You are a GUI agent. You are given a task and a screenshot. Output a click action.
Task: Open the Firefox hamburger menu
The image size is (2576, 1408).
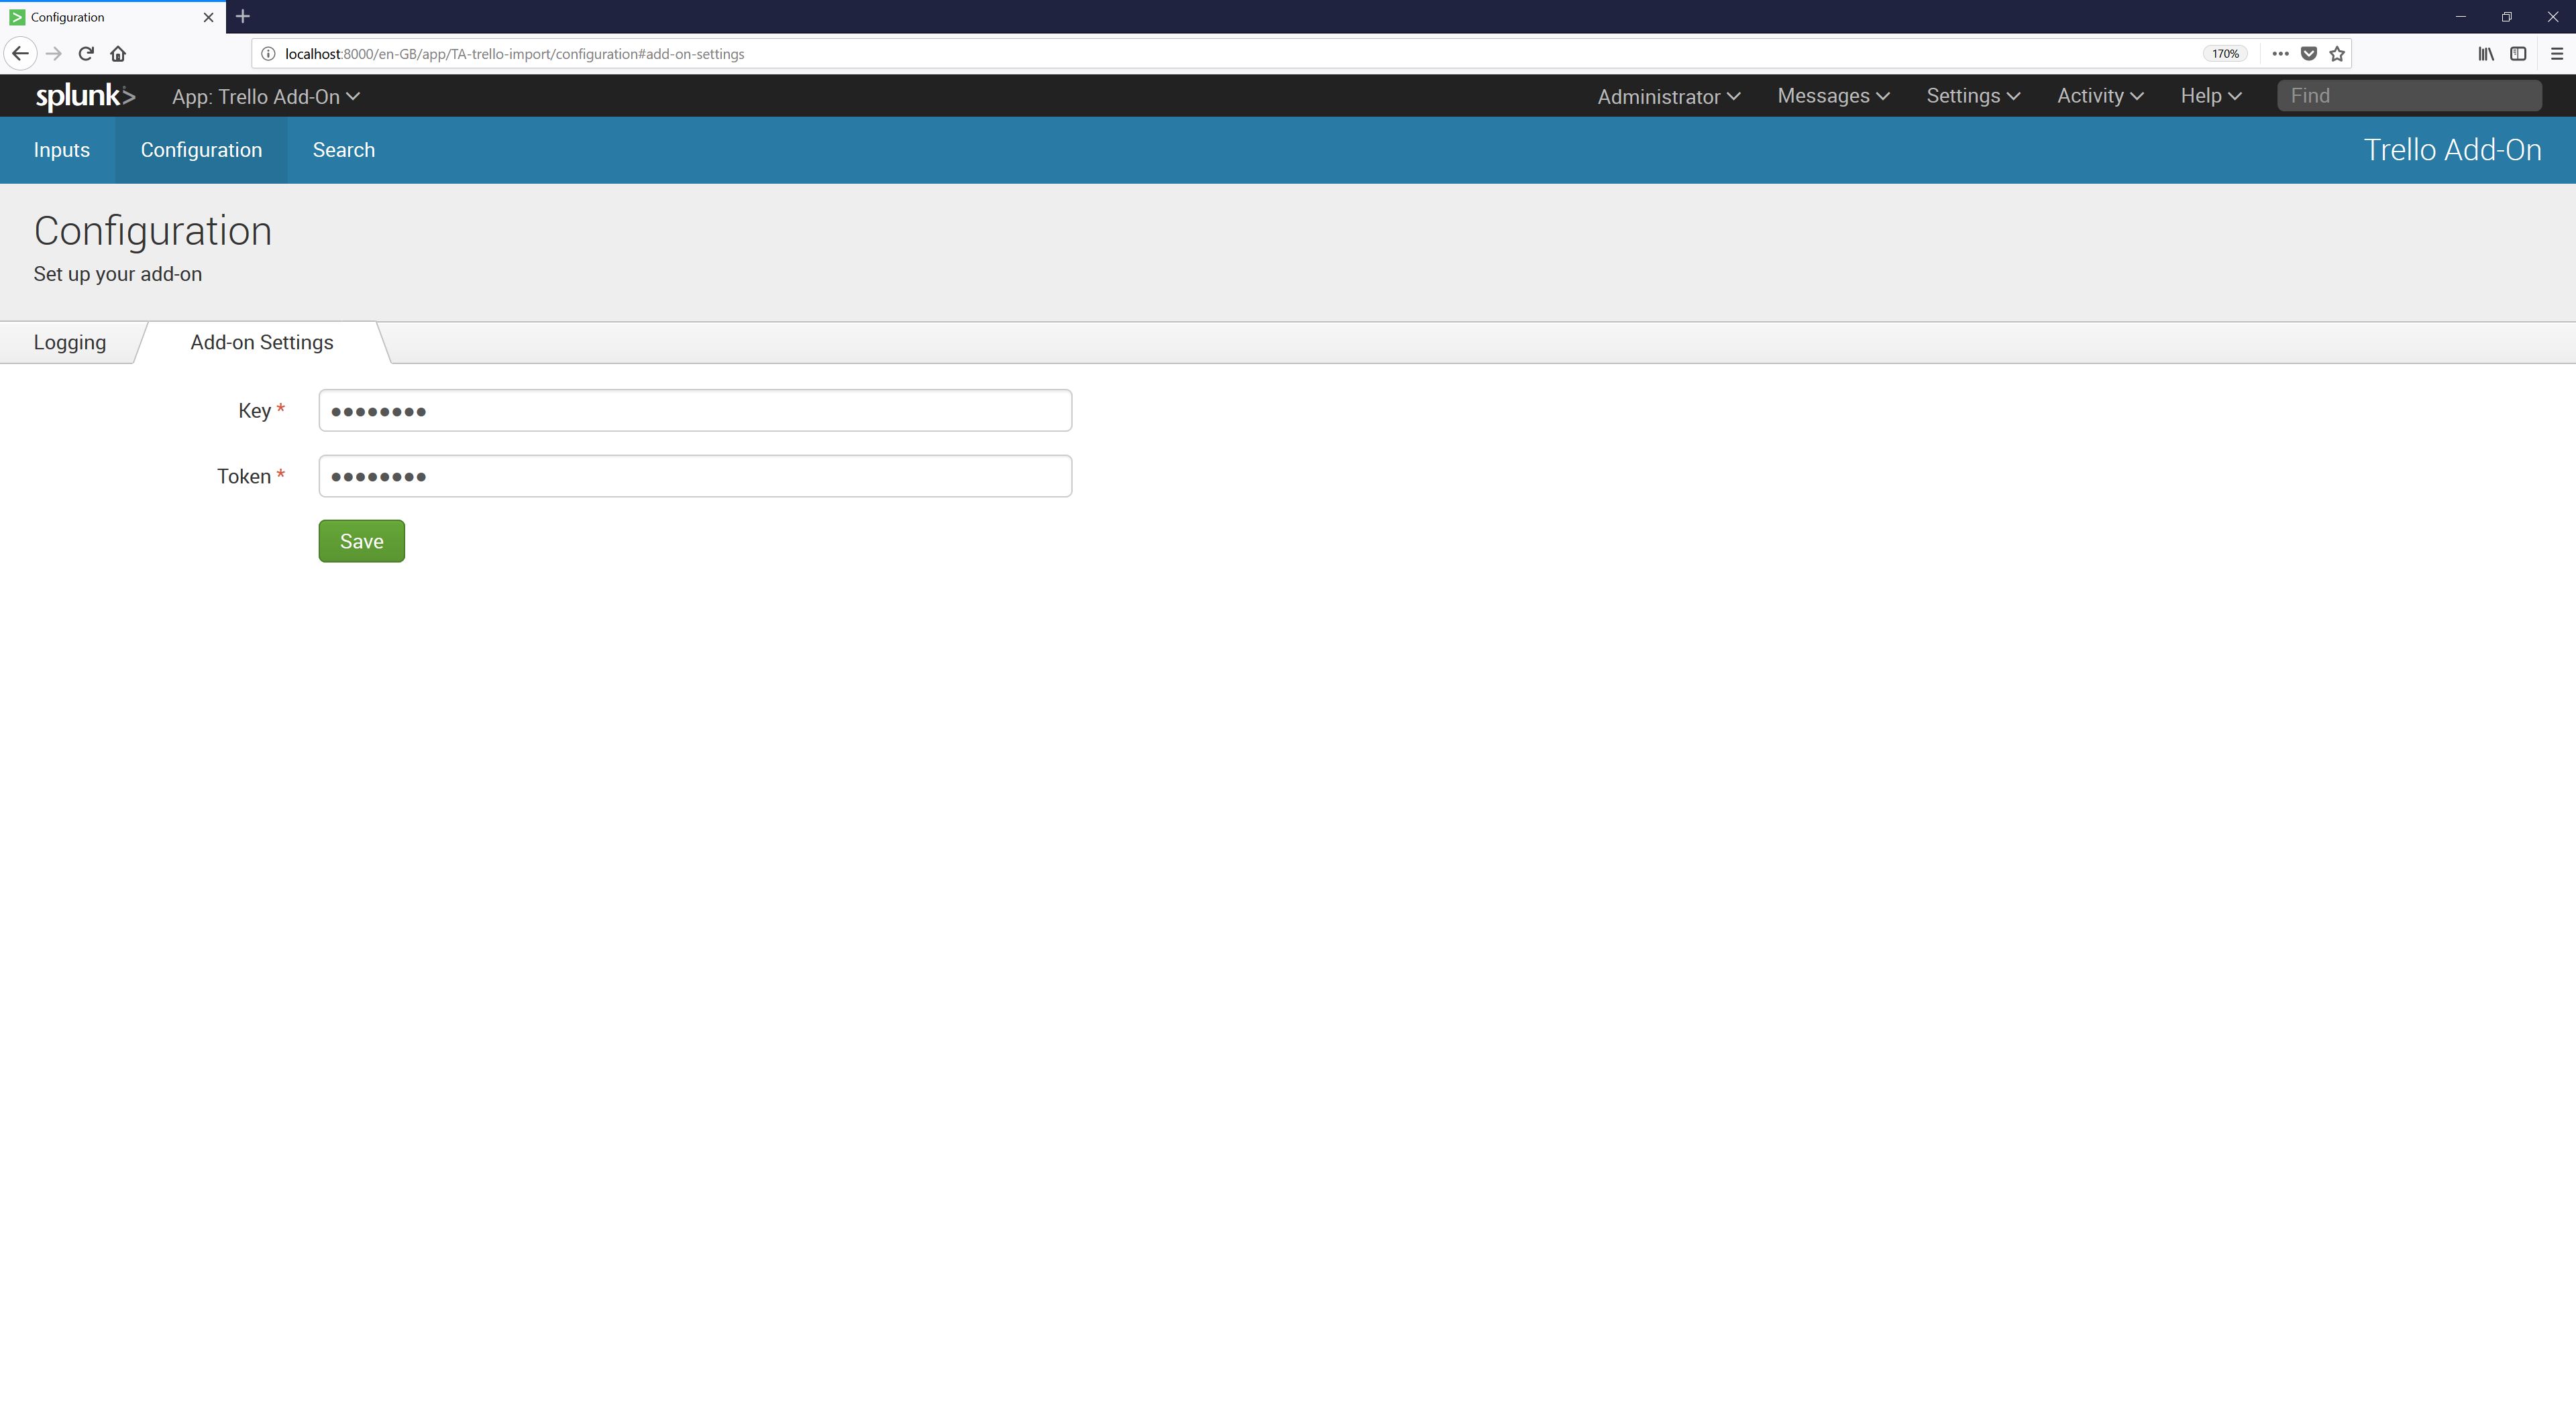tap(2557, 54)
